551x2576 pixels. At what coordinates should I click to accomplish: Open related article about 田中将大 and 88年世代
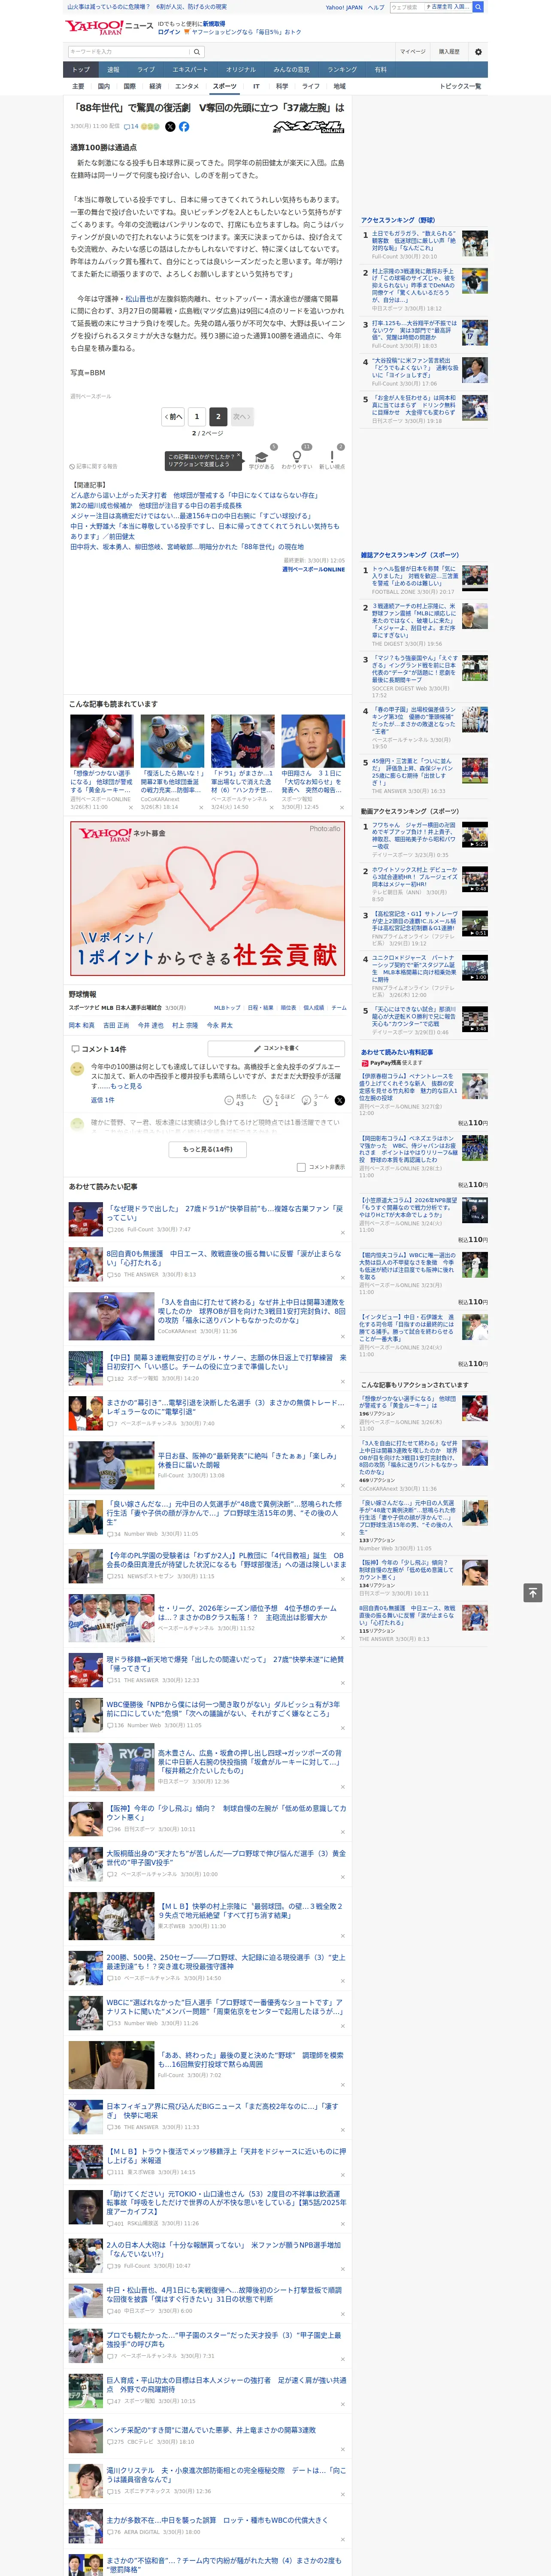pyautogui.click(x=187, y=547)
